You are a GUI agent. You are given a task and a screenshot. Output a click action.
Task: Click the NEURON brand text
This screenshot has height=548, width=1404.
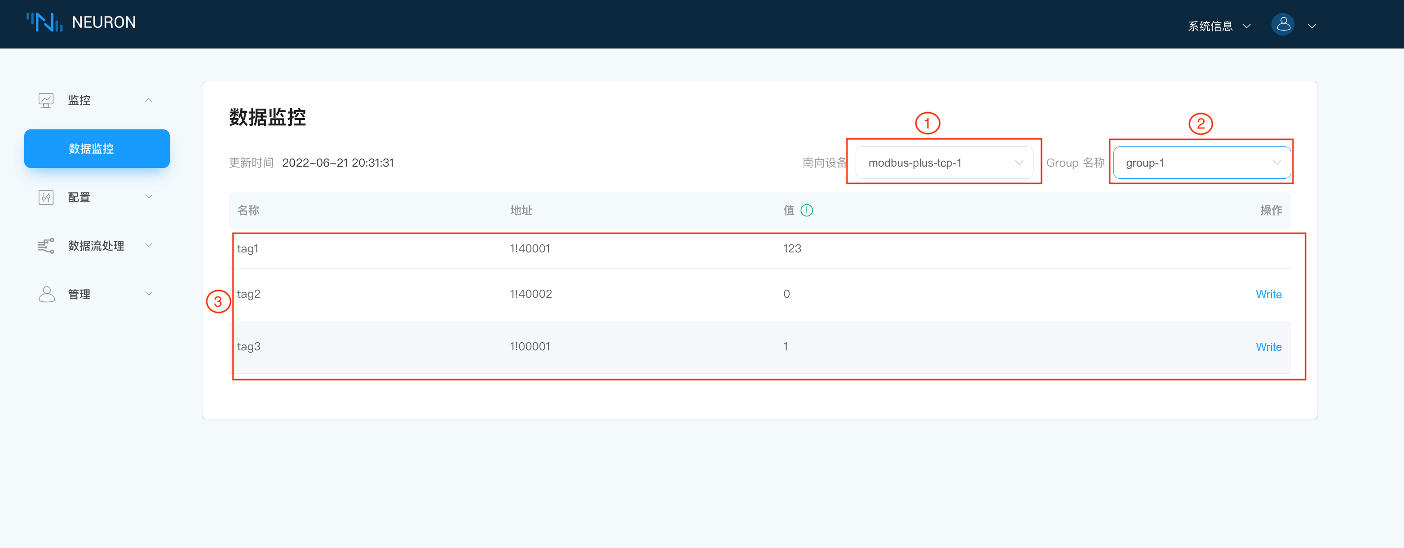[x=104, y=22]
